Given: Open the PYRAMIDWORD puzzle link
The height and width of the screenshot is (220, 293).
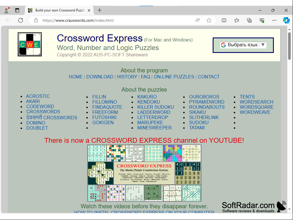Looking at the screenshot, I should point(207,102).
